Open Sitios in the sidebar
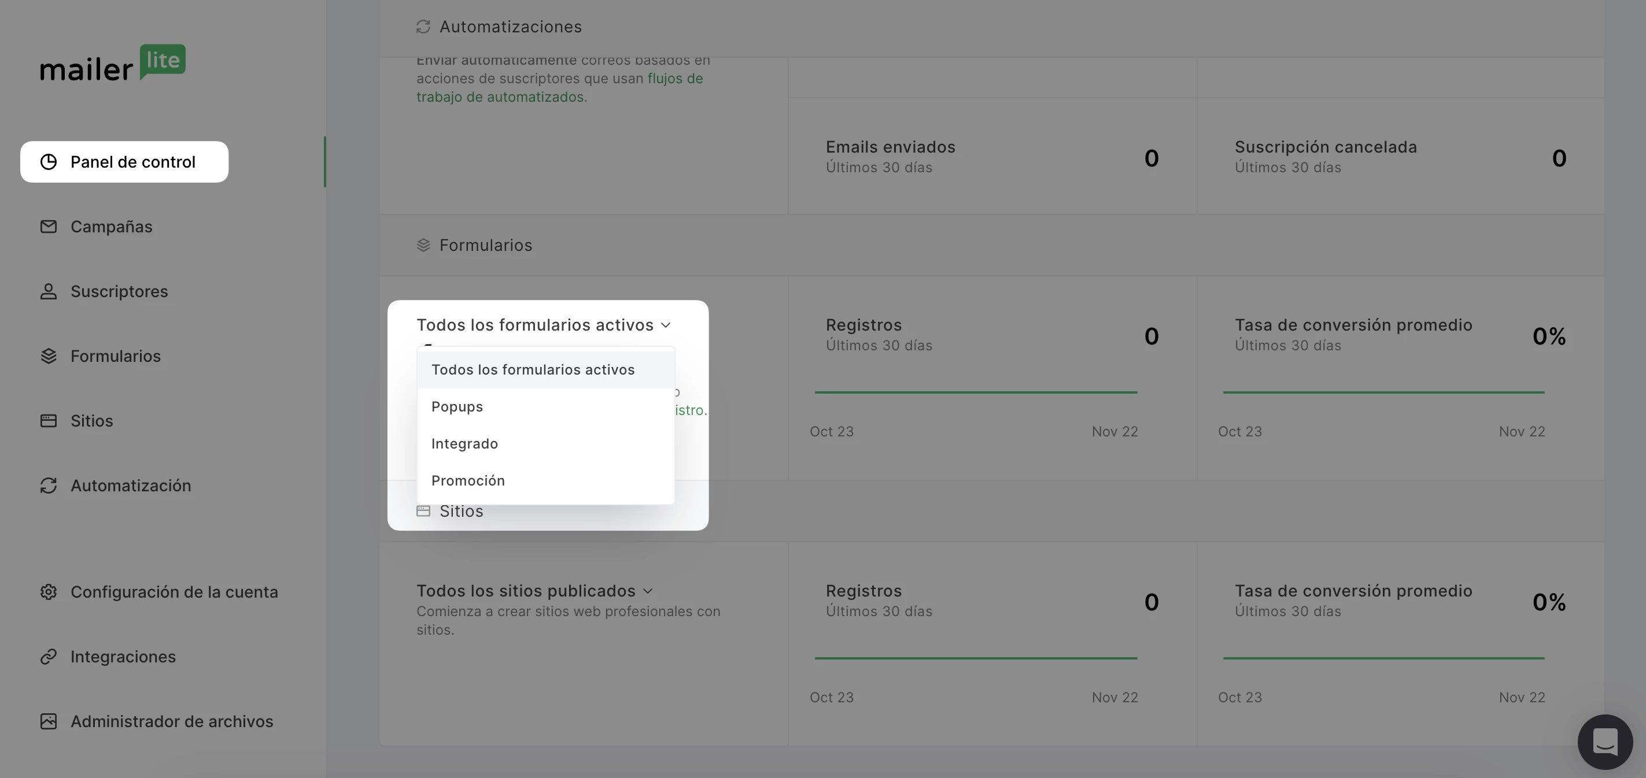1646x778 pixels. tap(91, 420)
